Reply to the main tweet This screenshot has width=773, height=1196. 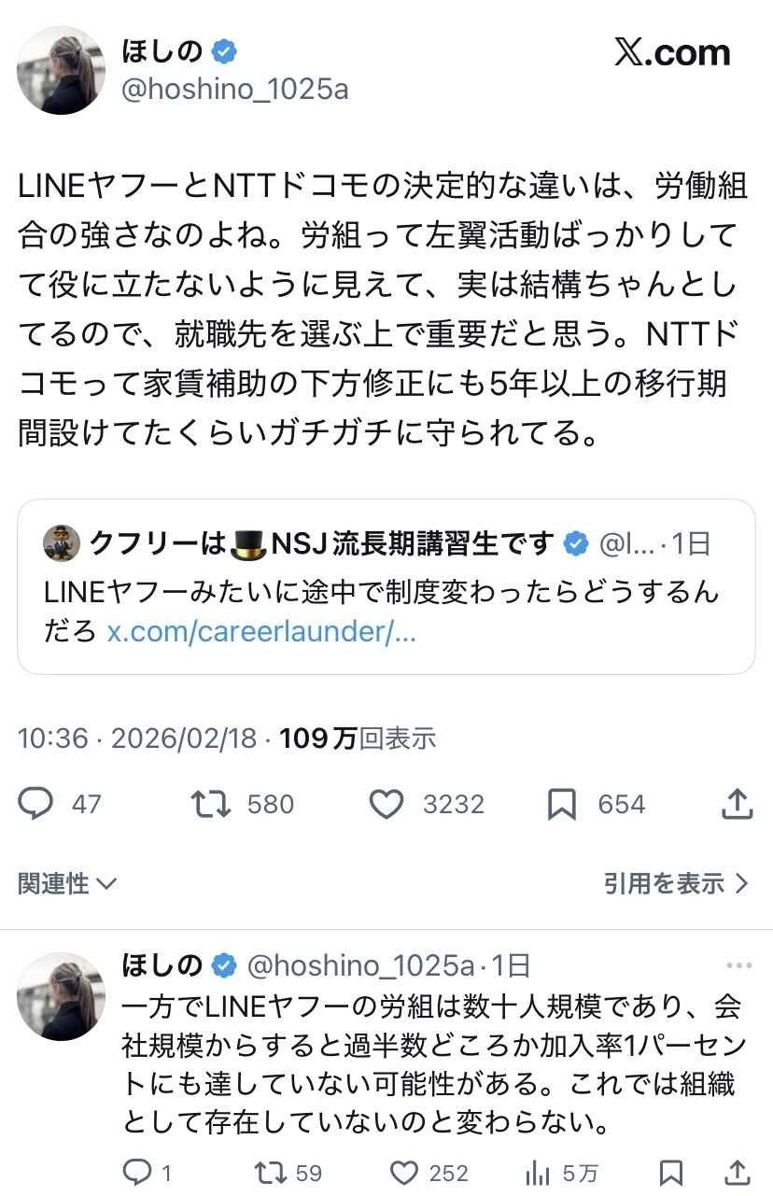[37, 804]
